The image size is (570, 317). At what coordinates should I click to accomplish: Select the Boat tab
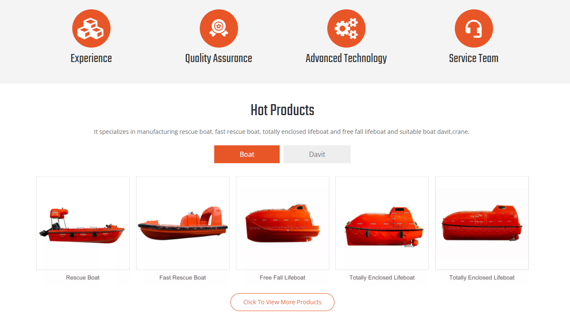(247, 154)
